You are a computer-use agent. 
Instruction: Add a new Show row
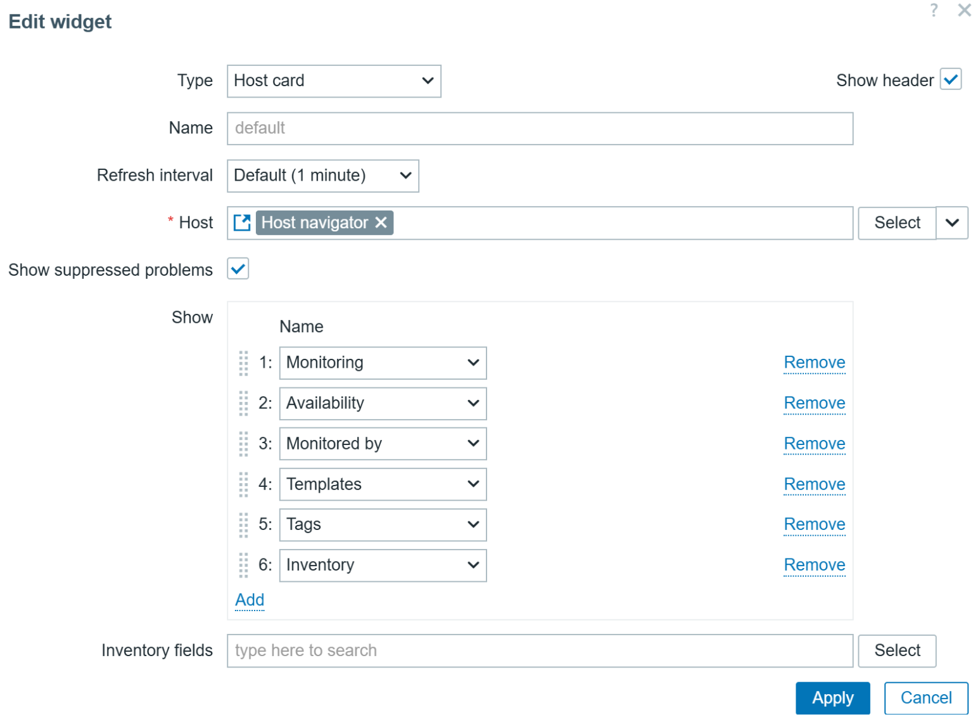[x=249, y=600]
